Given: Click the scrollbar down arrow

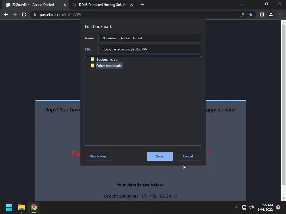Looking at the screenshot, I should click(x=283, y=198).
